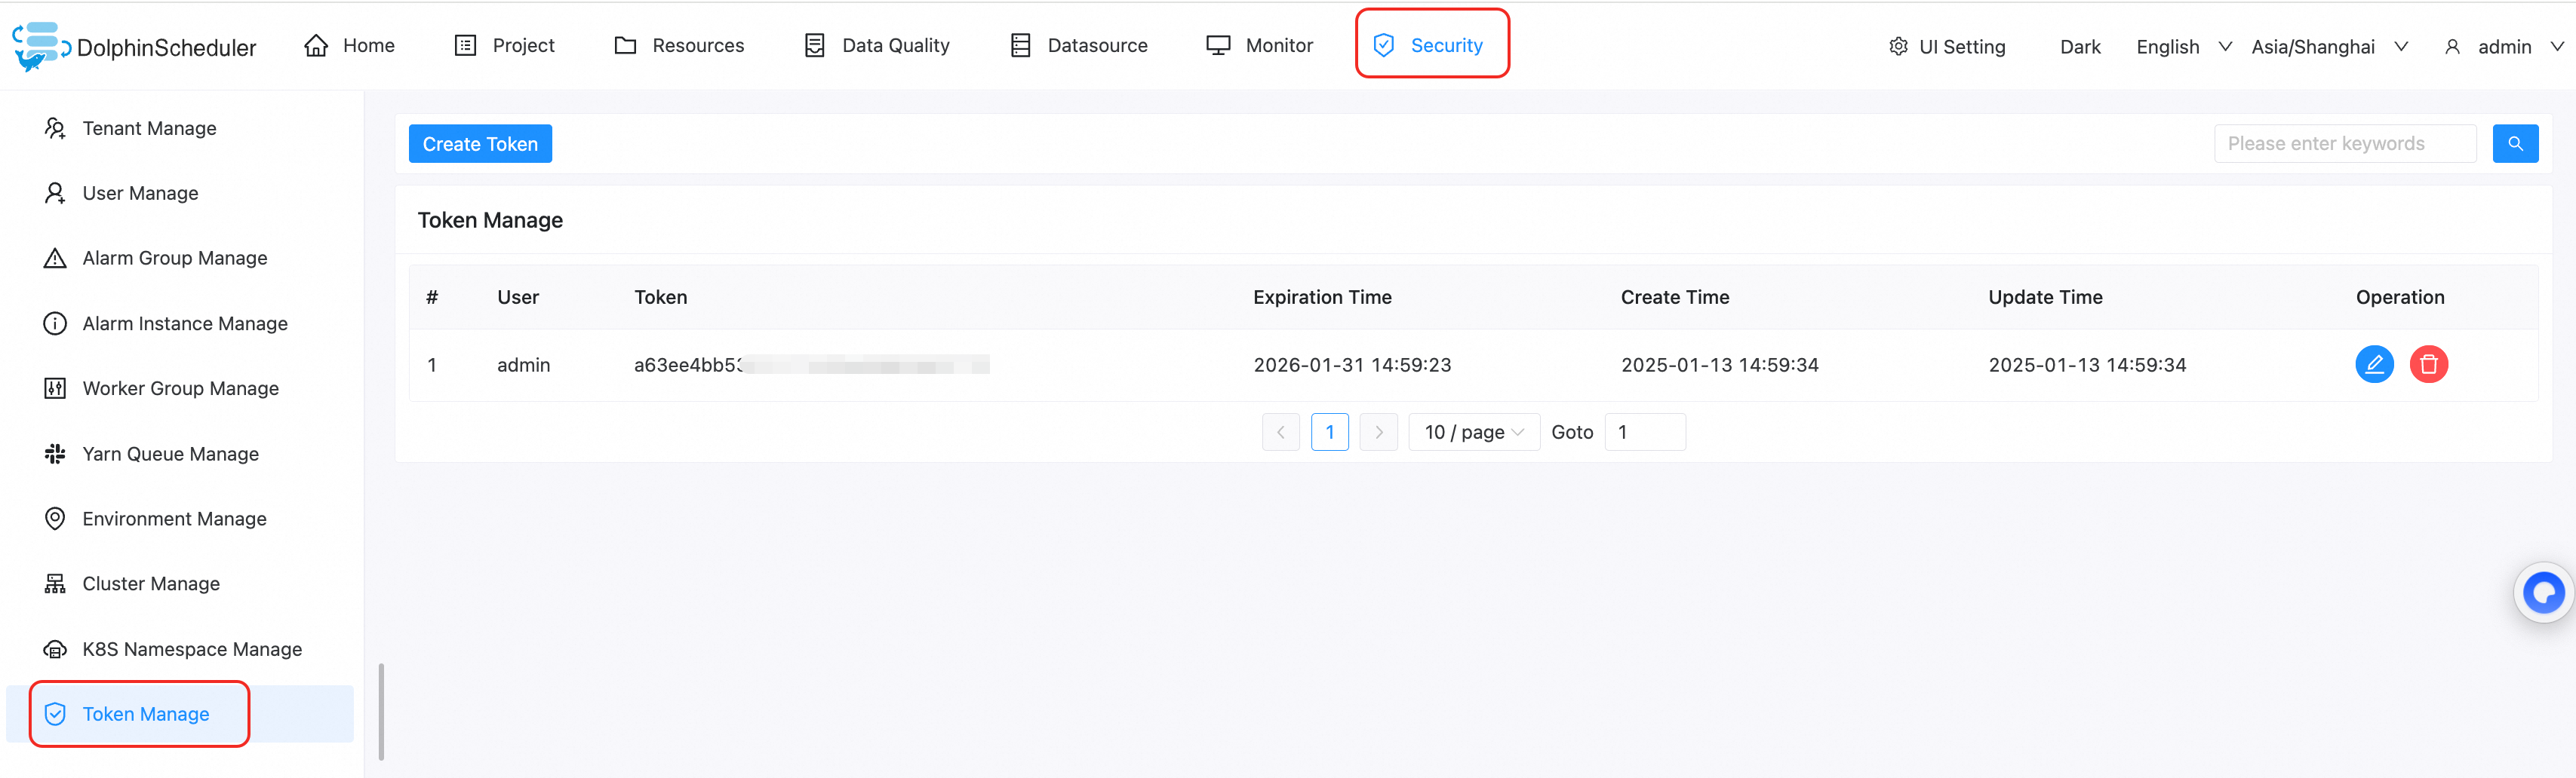Go to the Datasource tab
The height and width of the screenshot is (778, 2576).
pyautogui.click(x=1078, y=46)
